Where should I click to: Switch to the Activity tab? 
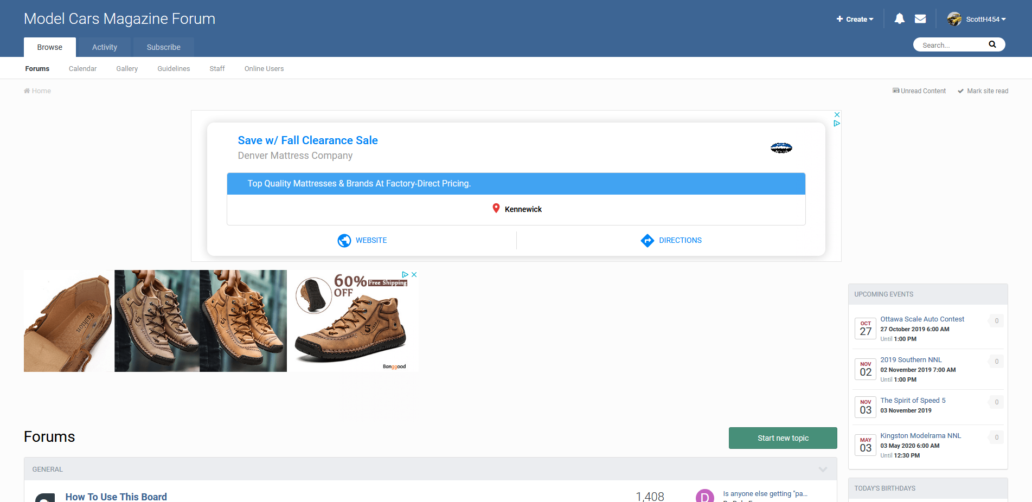[105, 47]
